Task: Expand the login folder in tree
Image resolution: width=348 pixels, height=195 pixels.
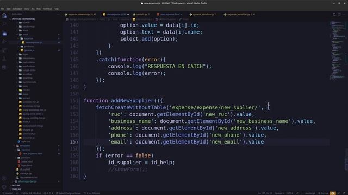Action: click(25, 54)
